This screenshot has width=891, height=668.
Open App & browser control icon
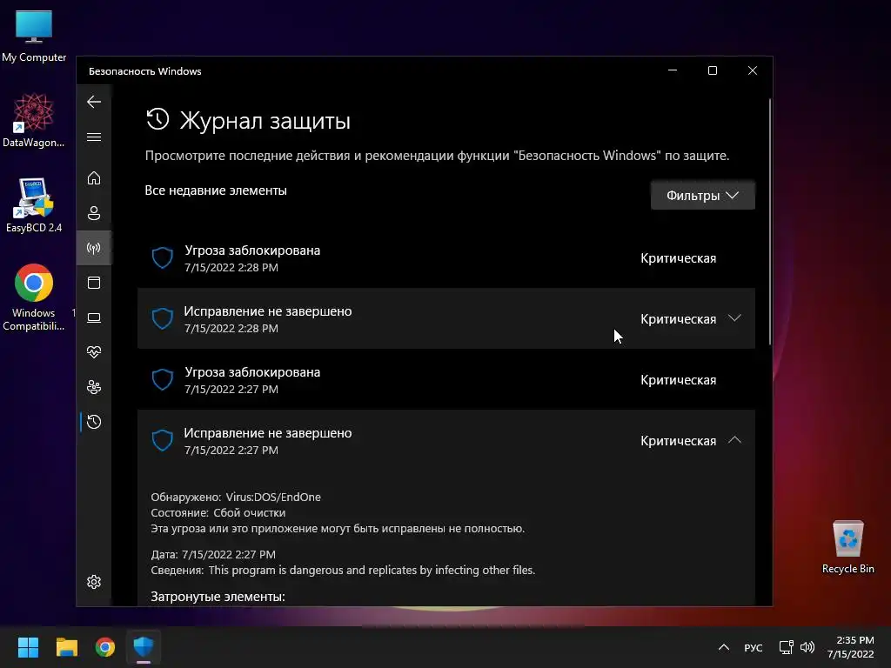pos(94,283)
